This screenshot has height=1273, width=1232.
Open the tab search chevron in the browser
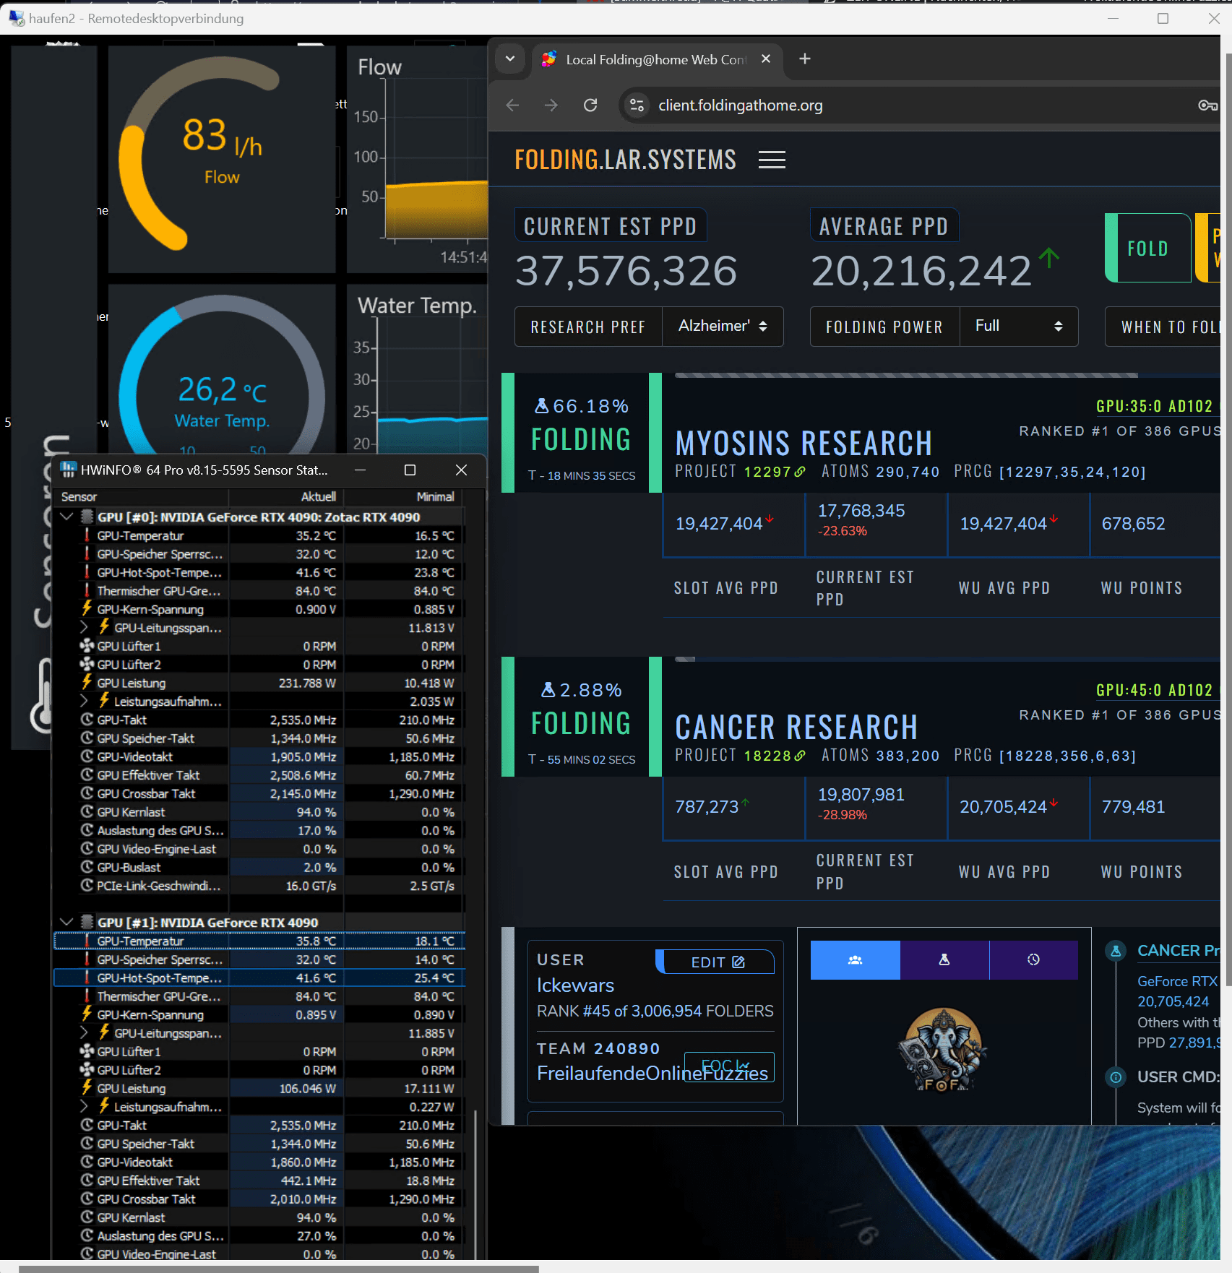510,59
